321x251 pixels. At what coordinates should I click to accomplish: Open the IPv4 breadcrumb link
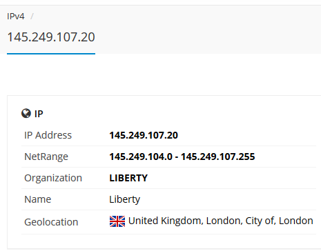click(x=16, y=17)
